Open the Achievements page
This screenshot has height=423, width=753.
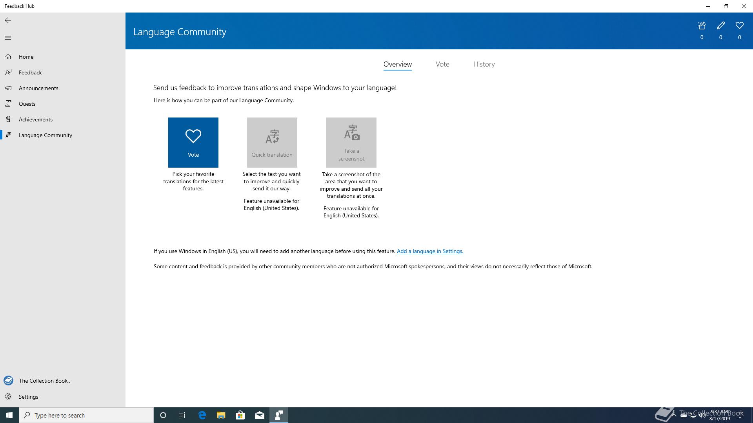(x=36, y=119)
